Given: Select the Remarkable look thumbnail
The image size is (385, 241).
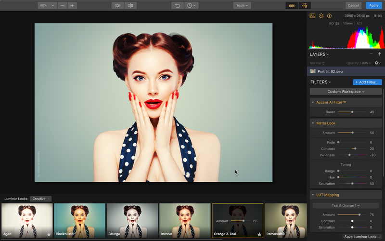Looking at the screenshot, I should (285, 221).
